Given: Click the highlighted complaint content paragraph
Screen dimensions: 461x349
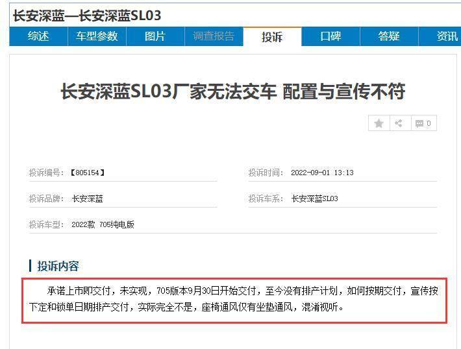Looking at the screenshot, I should point(234,298).
